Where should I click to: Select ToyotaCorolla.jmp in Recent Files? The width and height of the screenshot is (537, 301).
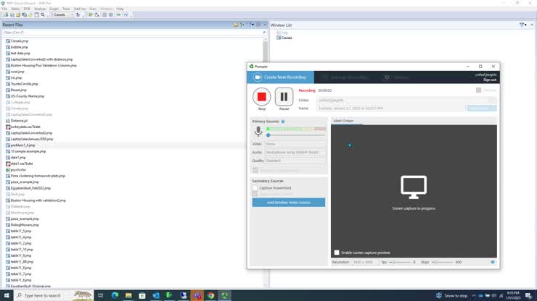click(22, 84)
